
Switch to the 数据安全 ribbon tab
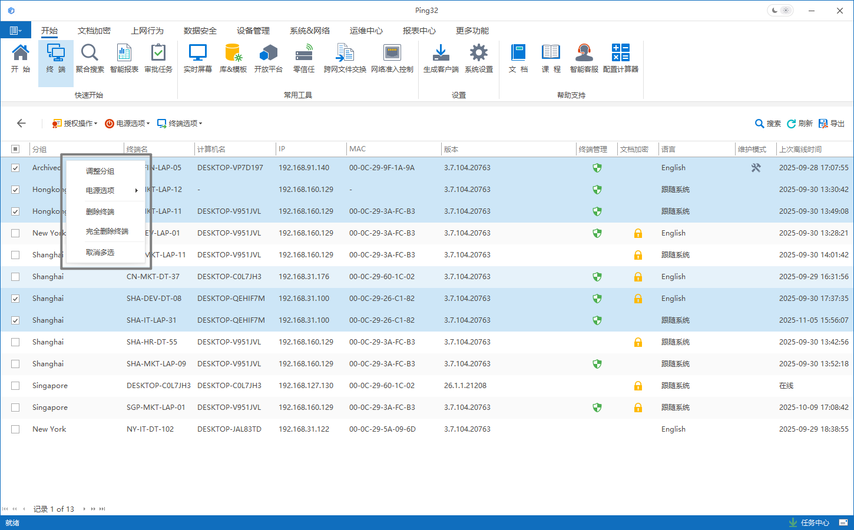pyautogui.click(x=200, y=31)
